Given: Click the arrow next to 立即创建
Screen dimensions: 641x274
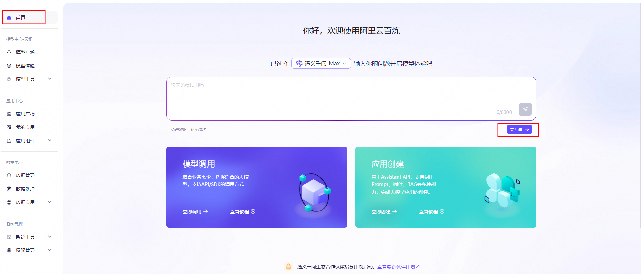Looking at the screenshot, I should 394,211.
